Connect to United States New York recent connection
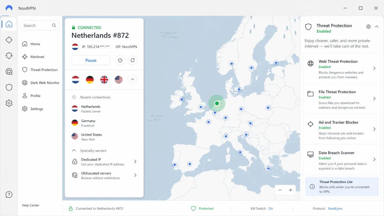Screen dimensions: 384x216 pyautogui.click(x=104, y=137)
